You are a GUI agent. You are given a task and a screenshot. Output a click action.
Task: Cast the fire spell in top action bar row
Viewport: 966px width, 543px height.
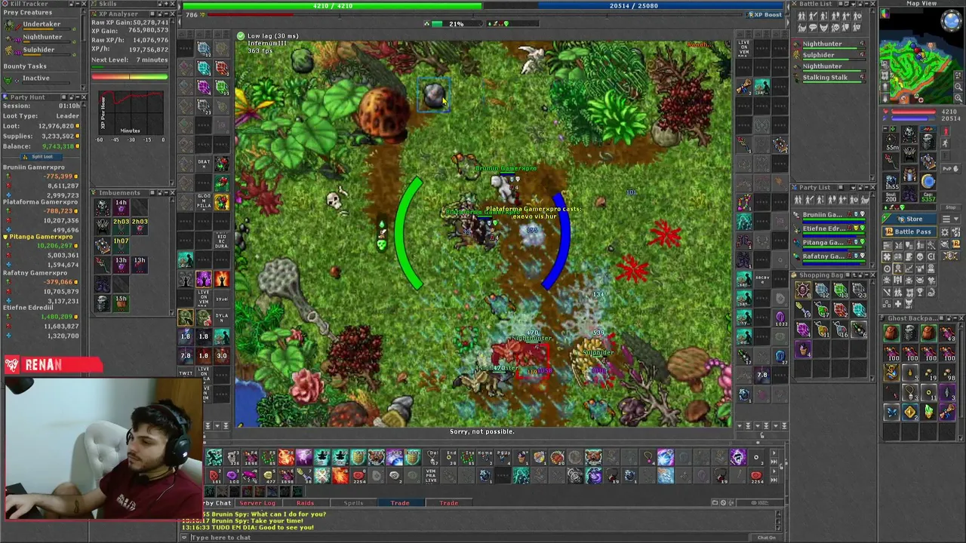tap(286, 457)
